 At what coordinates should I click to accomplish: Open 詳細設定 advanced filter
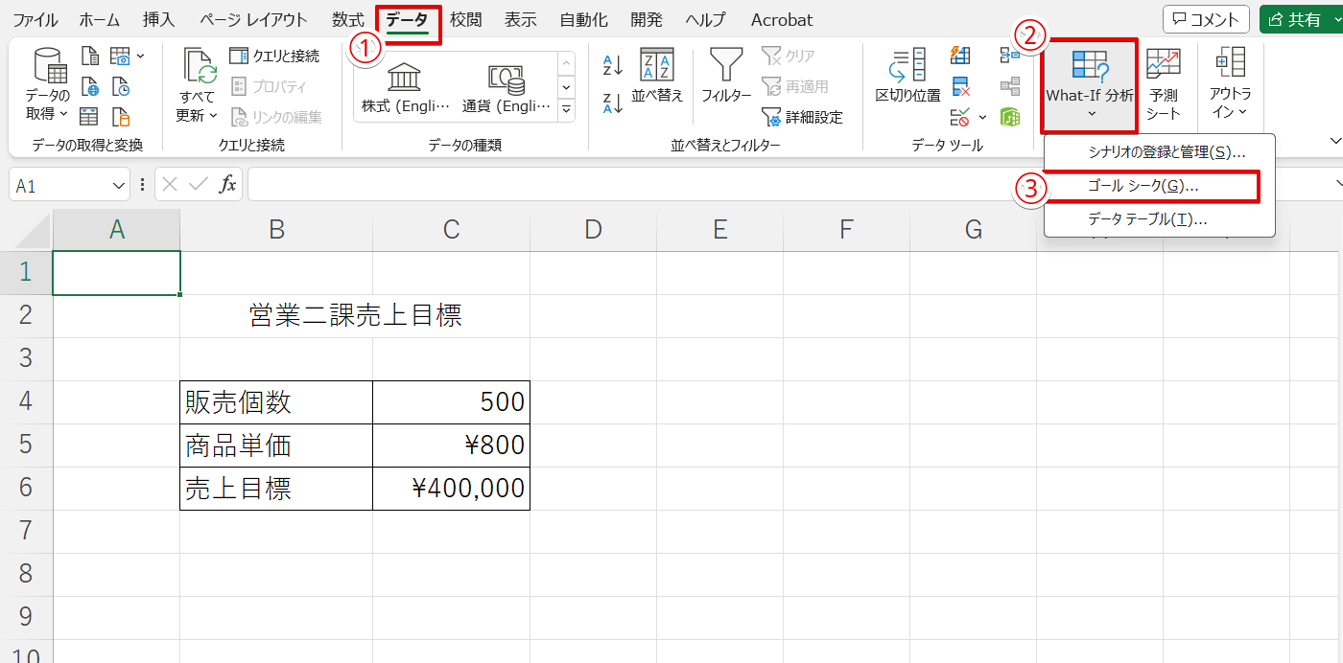point(803,117)
